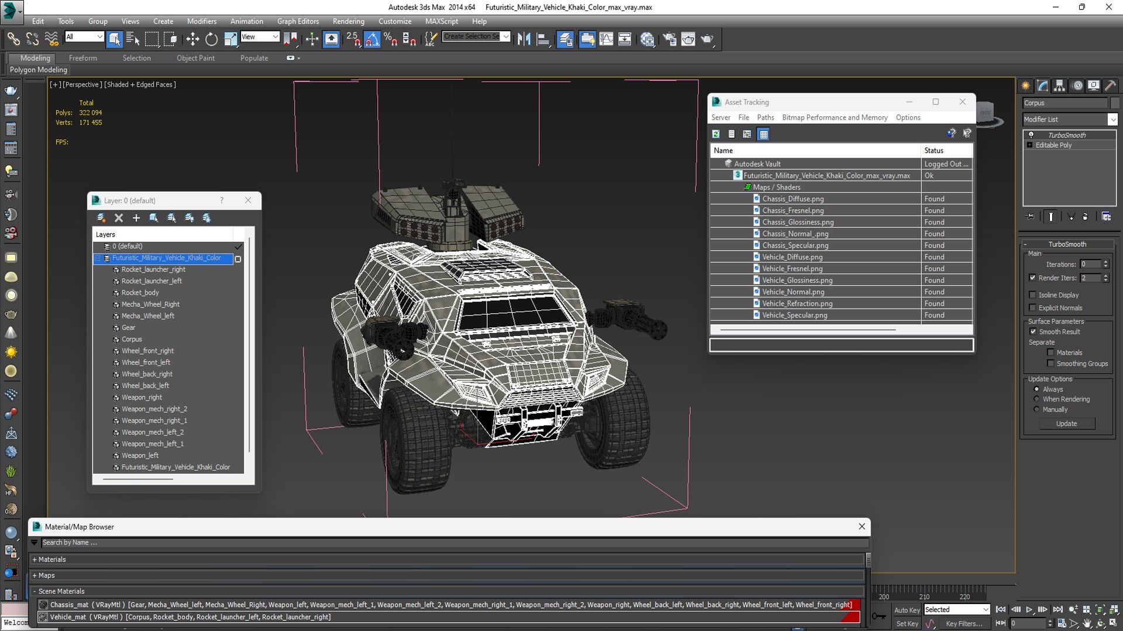
Task: Click the Set Key button
Action: pos(907,623)
